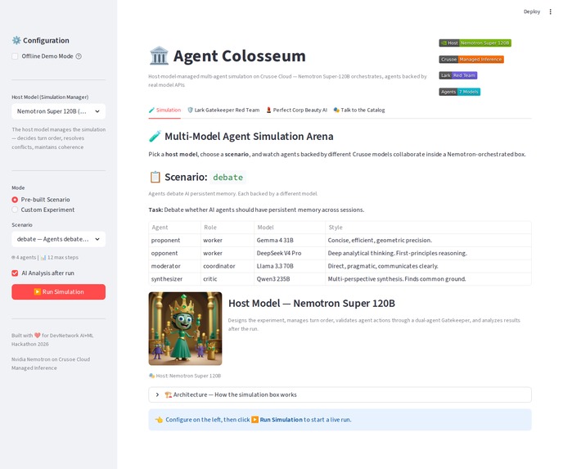
Task: Click the Gemma 4 31B model cell
Action: pos(290,241)
